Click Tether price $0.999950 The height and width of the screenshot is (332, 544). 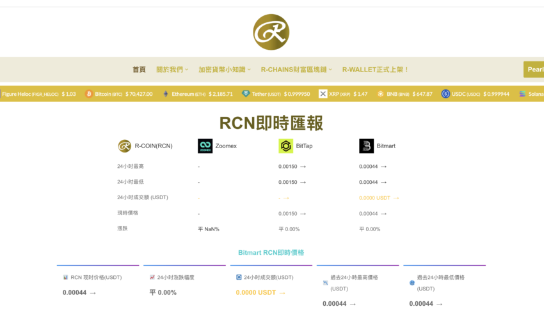click(297, 94)
